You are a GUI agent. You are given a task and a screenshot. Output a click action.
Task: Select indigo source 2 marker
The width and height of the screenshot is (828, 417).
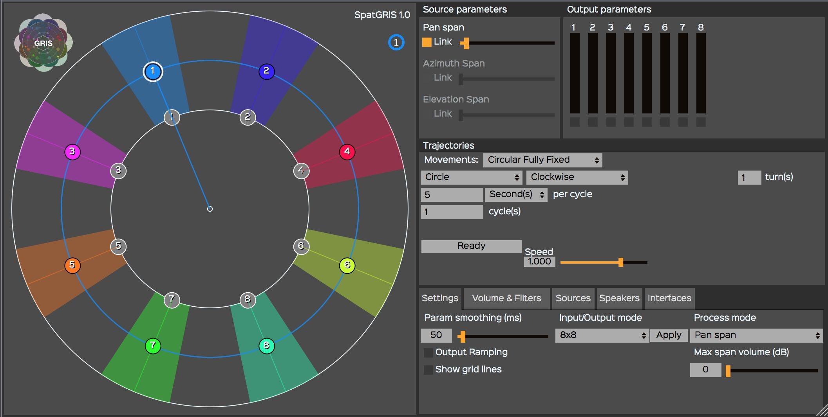266,71
